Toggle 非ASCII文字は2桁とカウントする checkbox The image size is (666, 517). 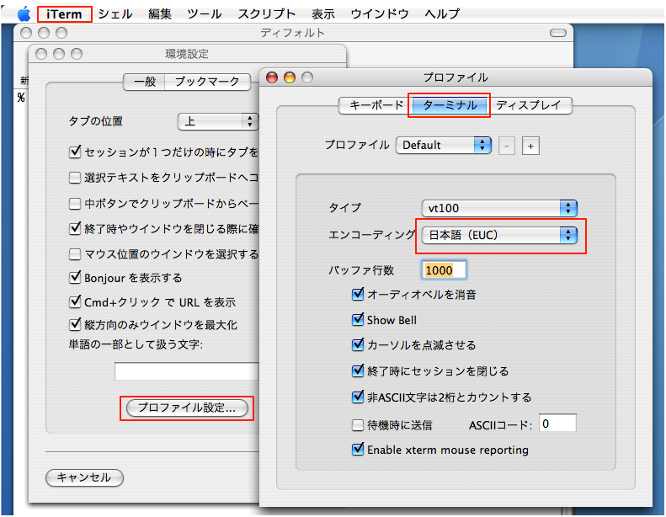tap(358, 397)
